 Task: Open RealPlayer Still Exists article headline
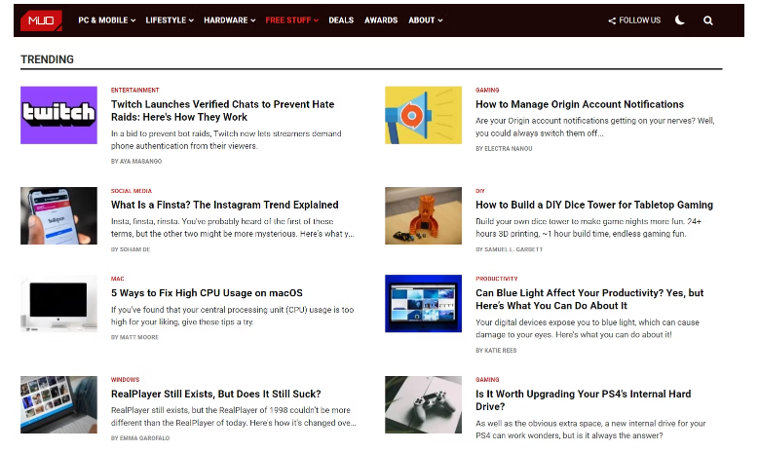click(216, 394)
